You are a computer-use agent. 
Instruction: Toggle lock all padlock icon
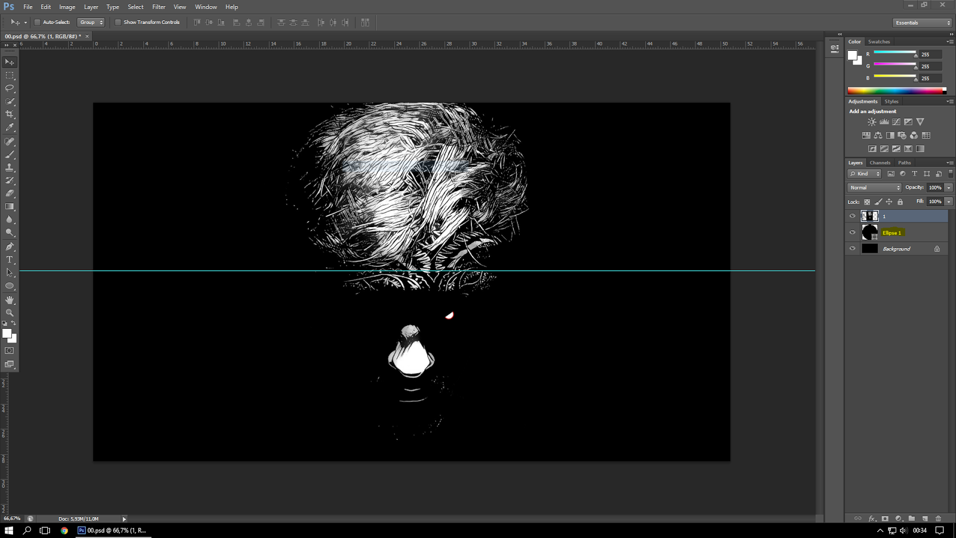click(900, 202)
